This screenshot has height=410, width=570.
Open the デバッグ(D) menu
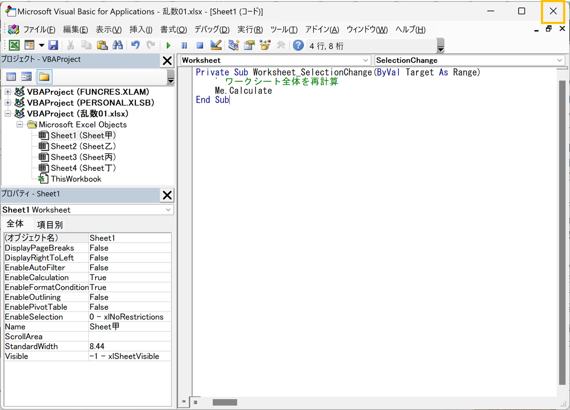coord(212,29)
